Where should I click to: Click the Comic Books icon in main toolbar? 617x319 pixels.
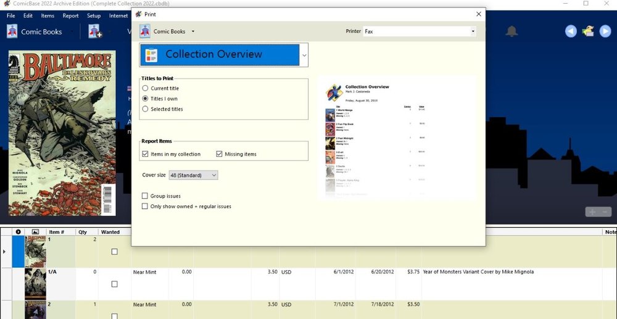coord(12,31)
